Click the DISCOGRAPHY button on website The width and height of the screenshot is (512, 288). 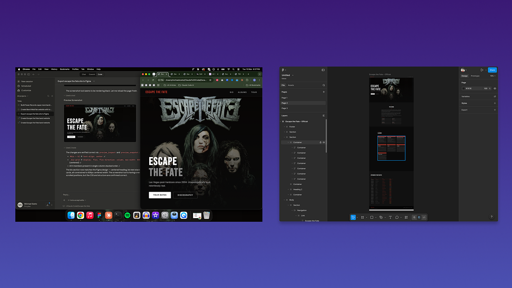point(185,195)
